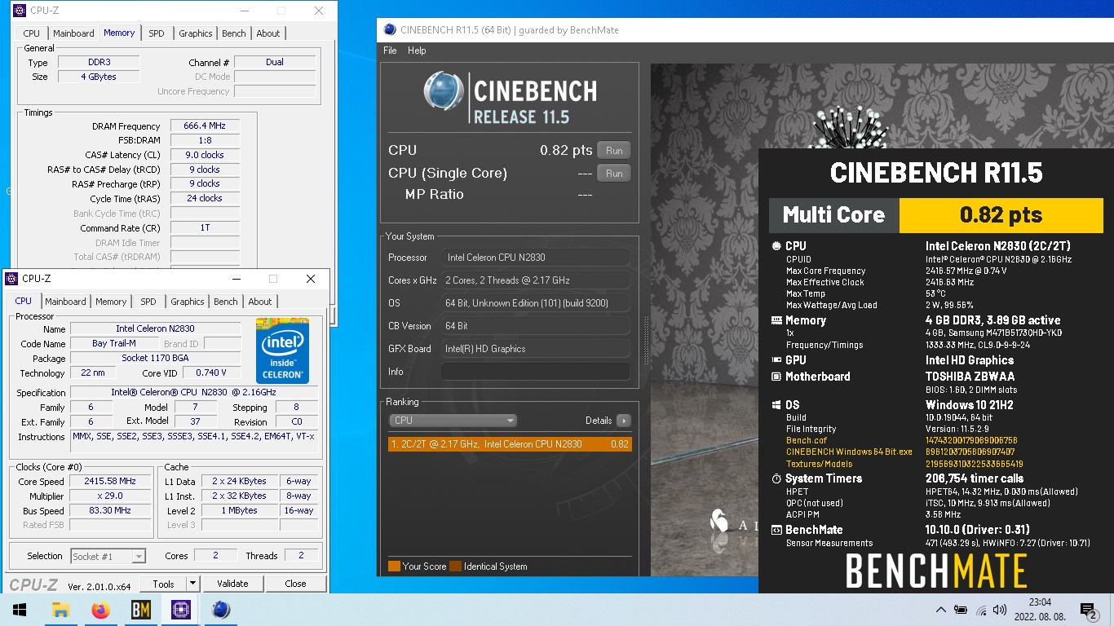
Task: Open the About tab in back CPU-Z window
Action: click(x=268, y=33)
